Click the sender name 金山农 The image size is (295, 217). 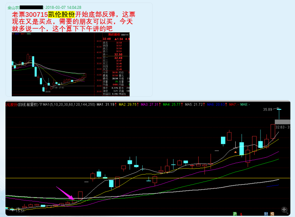point(13,8)
